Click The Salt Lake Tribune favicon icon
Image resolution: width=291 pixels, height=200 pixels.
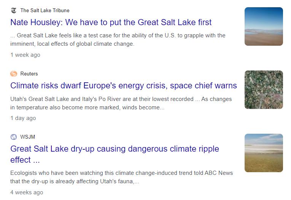click(x=14, y=10)
